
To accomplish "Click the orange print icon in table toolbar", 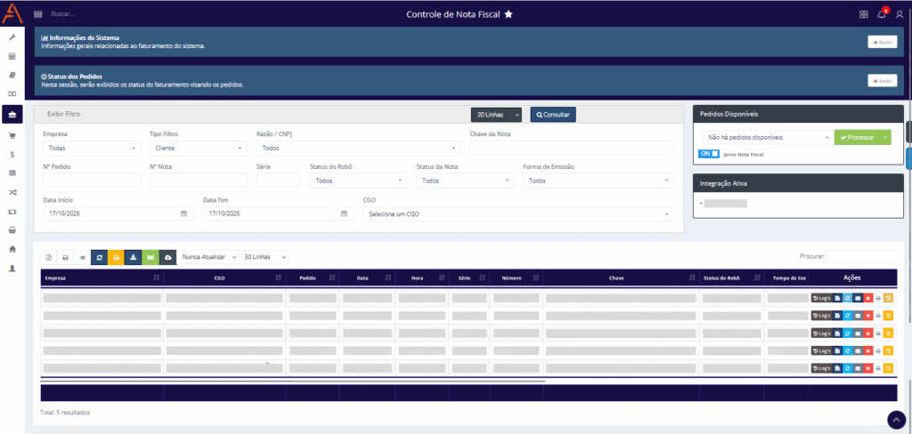I will pos(116,257).
